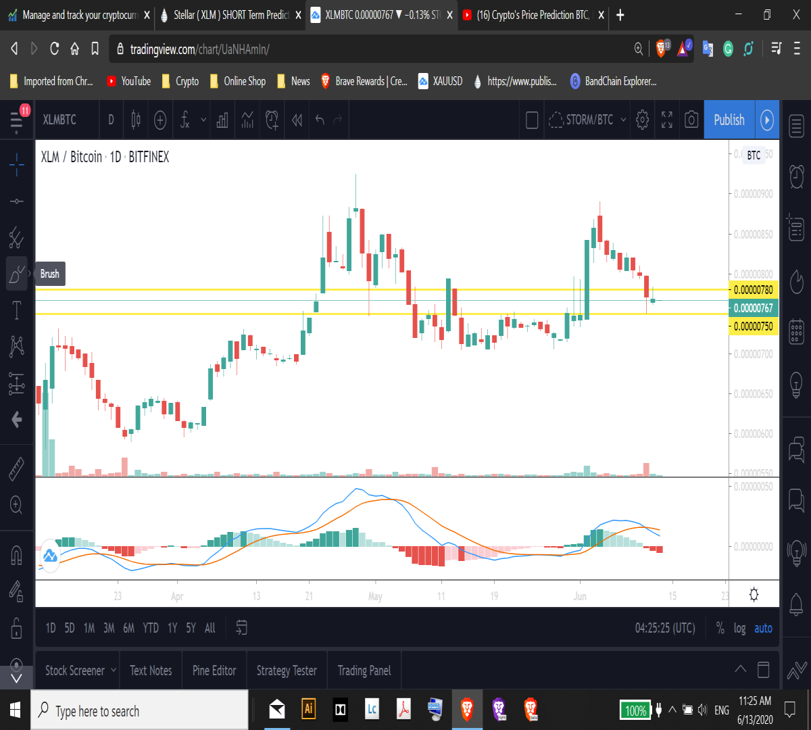Select the Text tool in left toolbar

pyautogui.click(x=16, y=311)
